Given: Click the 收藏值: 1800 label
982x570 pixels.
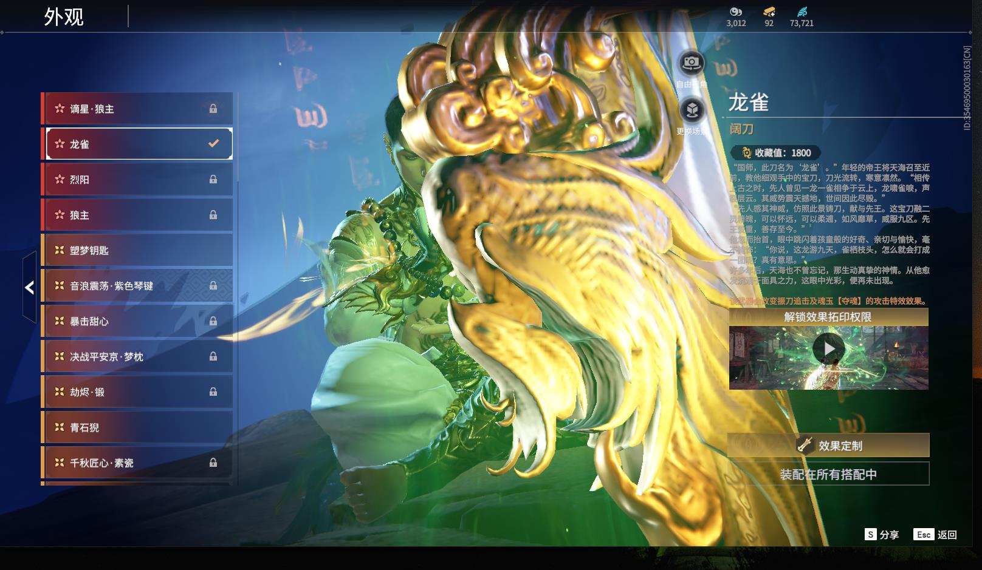Looking at the screenshot, I should pos(783,153).
